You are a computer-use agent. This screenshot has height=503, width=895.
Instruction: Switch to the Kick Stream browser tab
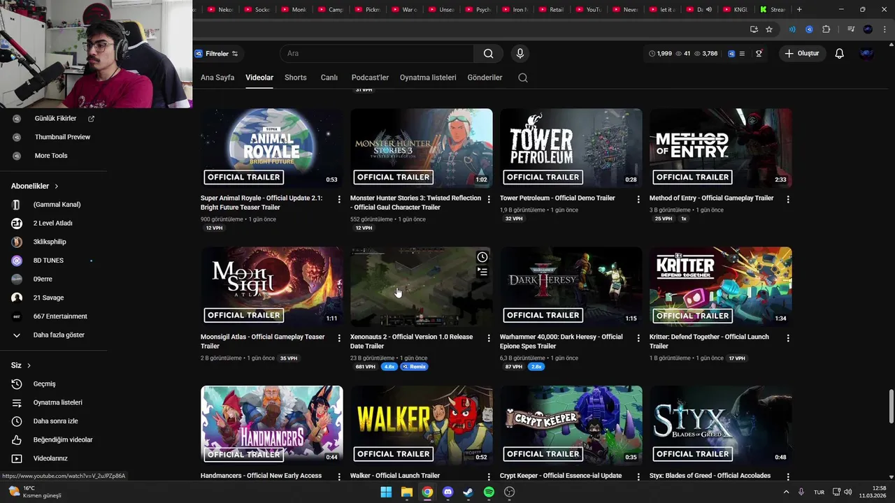tap(772, 10)
